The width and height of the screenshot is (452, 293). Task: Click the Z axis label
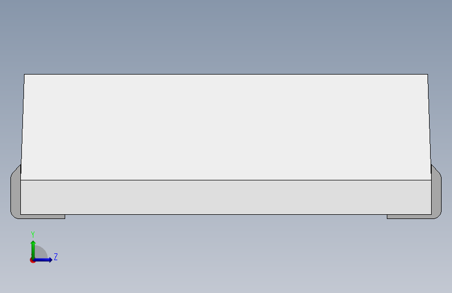(x=56, y=257)
